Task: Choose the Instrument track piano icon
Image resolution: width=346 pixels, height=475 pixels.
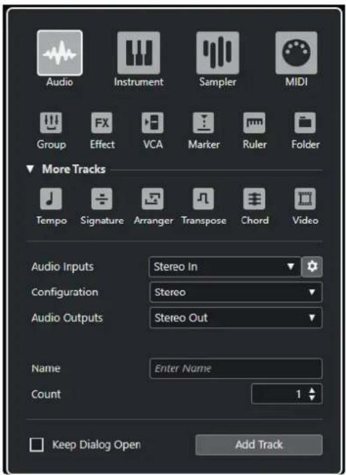Action: click(x=139, y=52)
